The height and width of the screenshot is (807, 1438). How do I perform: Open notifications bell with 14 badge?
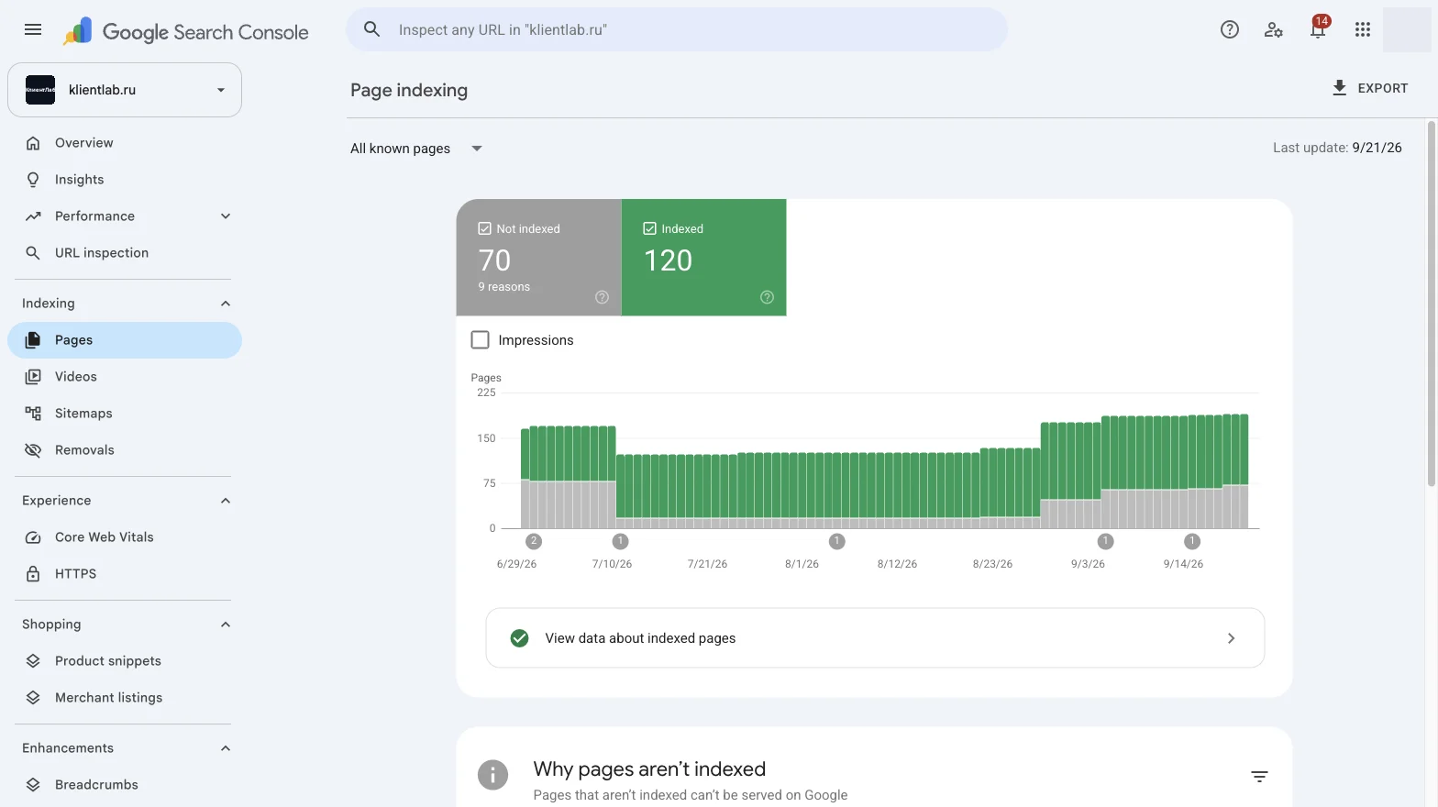tap(1319, 28)
